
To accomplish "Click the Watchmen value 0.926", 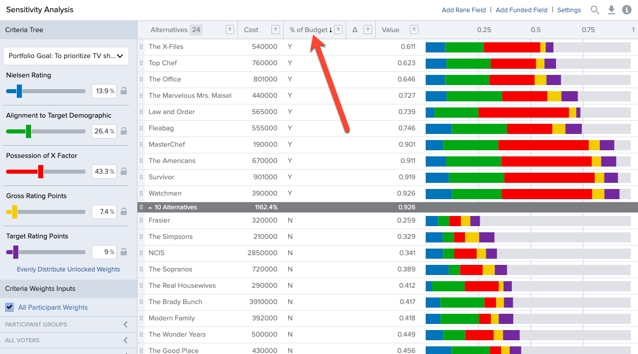I will coord(406,193).
